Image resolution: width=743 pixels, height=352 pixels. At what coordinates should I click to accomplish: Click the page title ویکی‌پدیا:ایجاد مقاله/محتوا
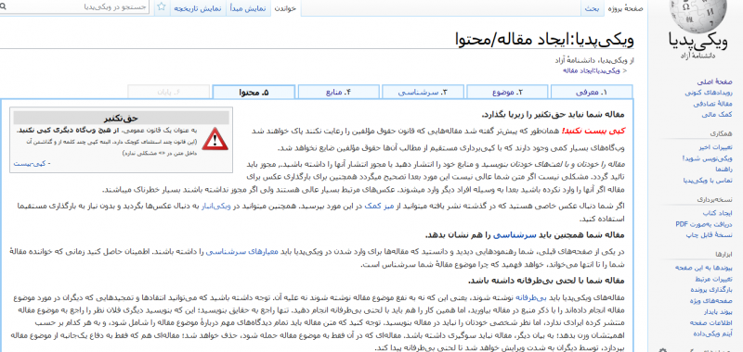(544, 39)
